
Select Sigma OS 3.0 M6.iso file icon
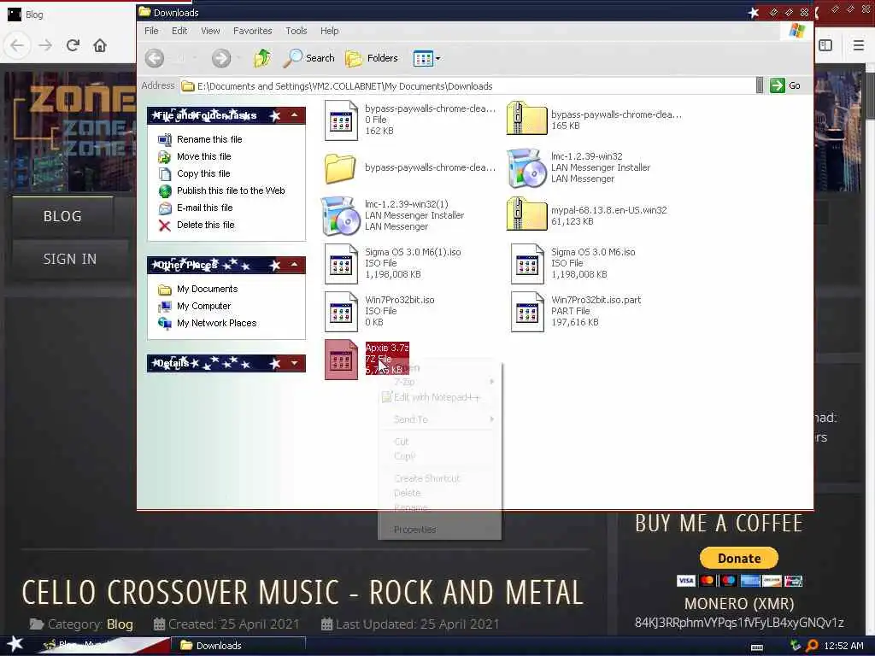pos(527,263)
